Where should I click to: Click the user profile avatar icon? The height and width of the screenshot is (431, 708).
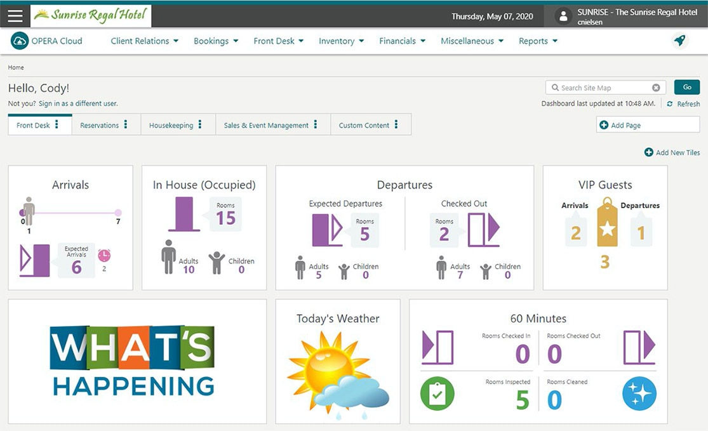pyautogui.click(x=563, y=17)
